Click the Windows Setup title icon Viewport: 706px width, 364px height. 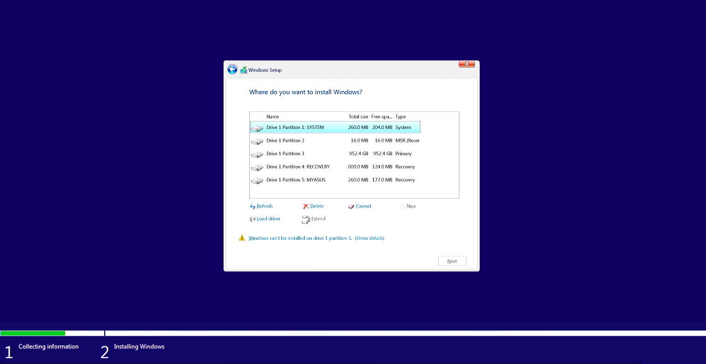coord(244,70)
